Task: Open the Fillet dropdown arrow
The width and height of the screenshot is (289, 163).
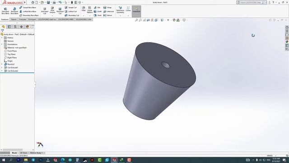Action: (x=84, y=16)
